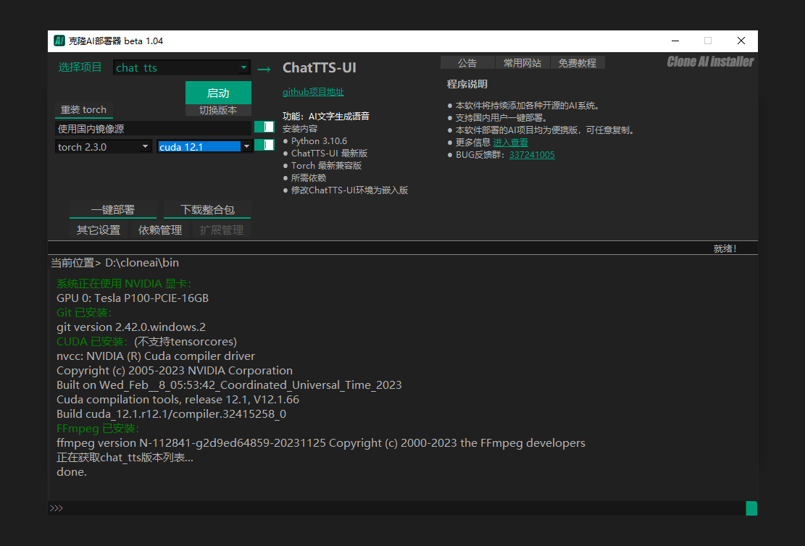The image size is (805, 546).
Task: Open the 其它设置 tab
Action: point(99,230)
